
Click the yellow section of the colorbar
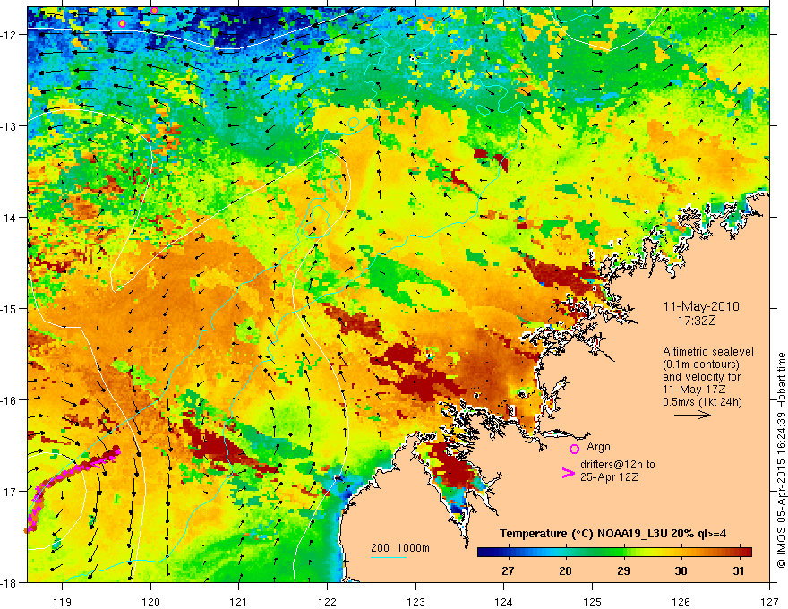(652, 553)
